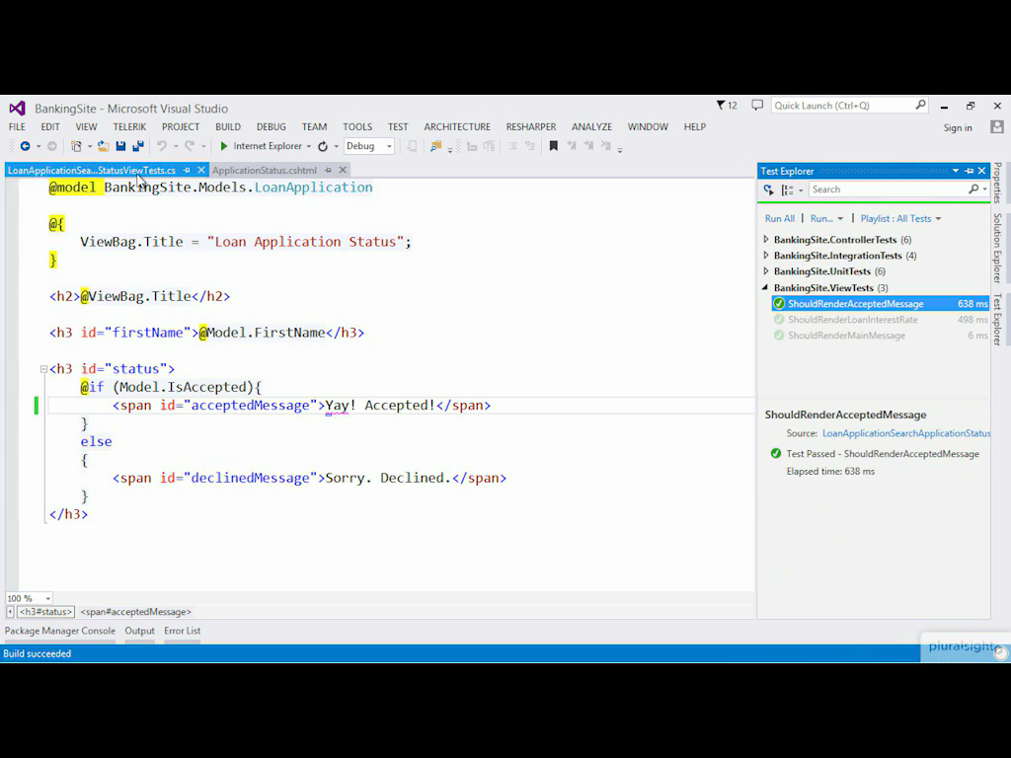Open the Solution Explorer side tab
Image resolution: width=1011 pixels, height=758 pixels.
(997, 248)
